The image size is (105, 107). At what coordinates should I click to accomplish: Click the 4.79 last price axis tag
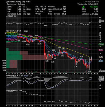(x=101, y=57)
